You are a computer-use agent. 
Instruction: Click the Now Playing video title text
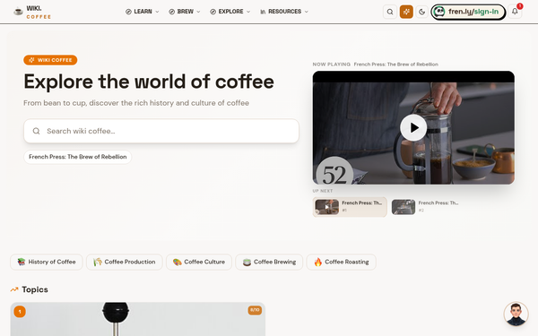(396, 65)
